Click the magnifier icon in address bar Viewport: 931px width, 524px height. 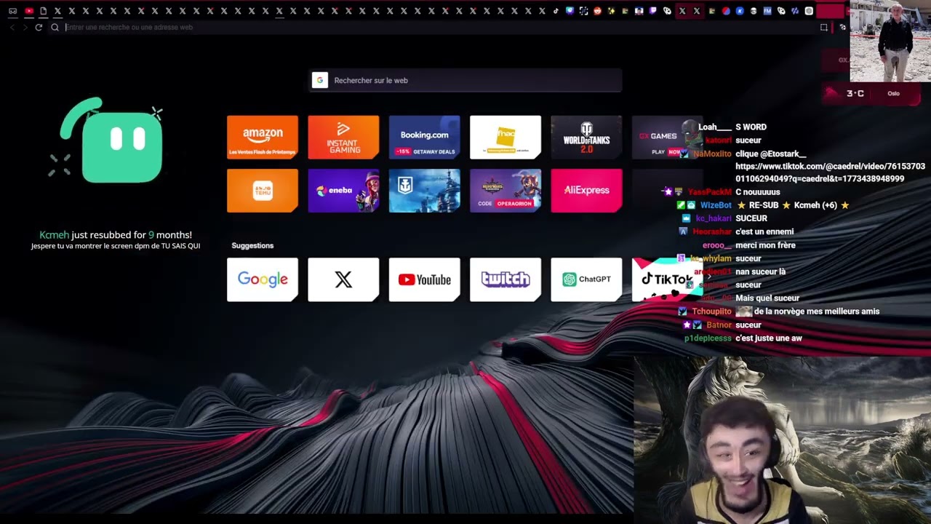(x=55, y=27)
